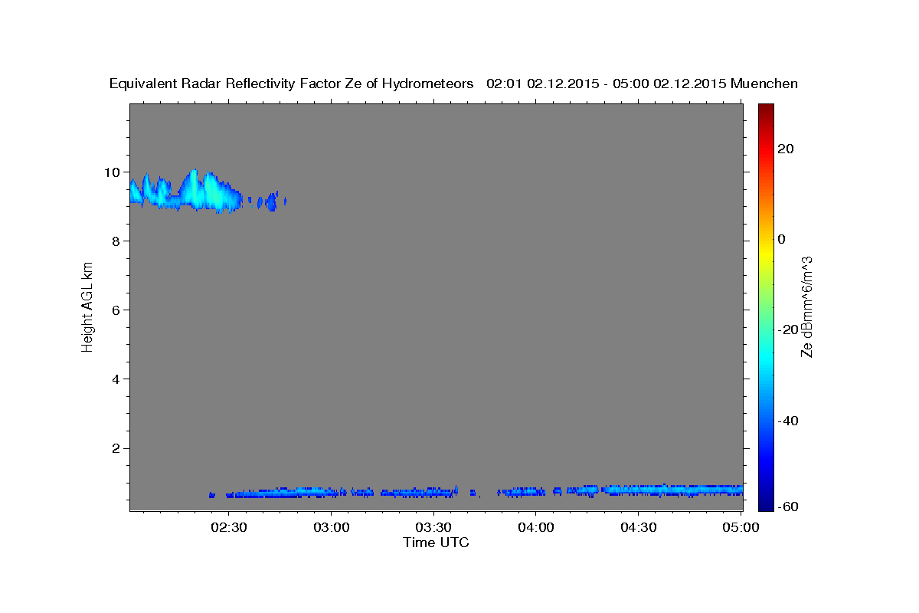919x613 pixels.
Task: Click the colorbar value label 0
Action: 781,239
